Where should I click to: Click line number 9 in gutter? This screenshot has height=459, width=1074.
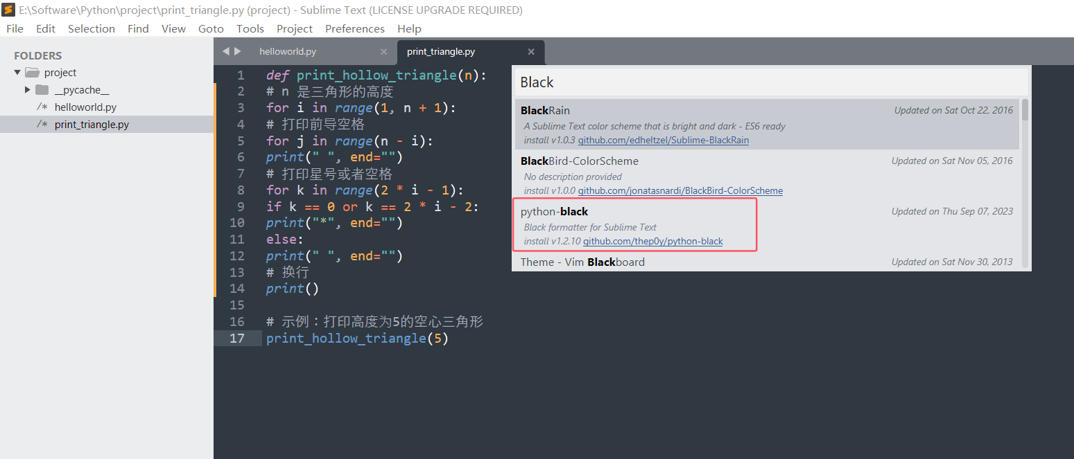(240, 206)
